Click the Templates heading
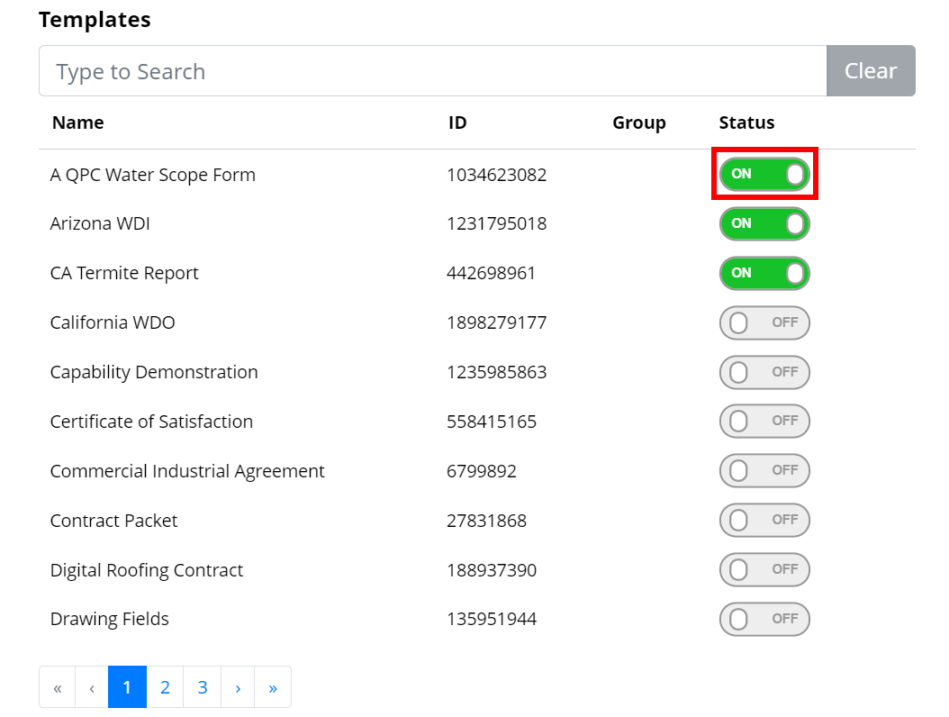The image size is (949, 717). [95, 20]
